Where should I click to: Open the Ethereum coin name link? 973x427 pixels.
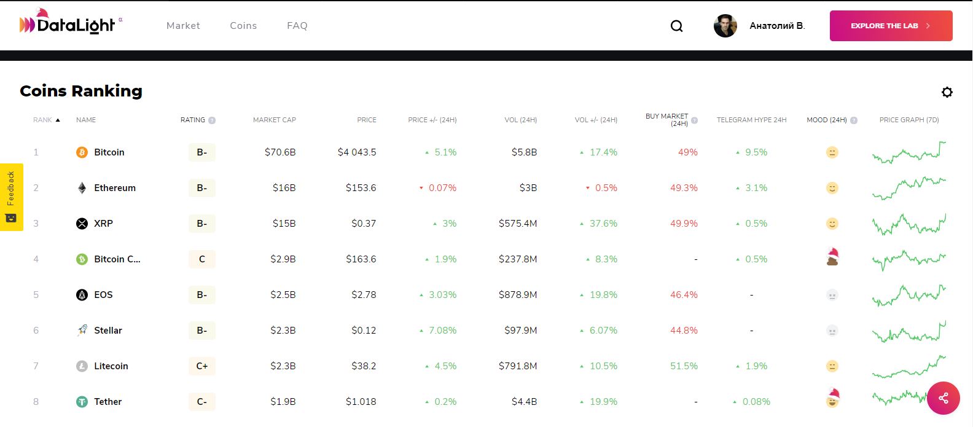[x=115, y=188]
